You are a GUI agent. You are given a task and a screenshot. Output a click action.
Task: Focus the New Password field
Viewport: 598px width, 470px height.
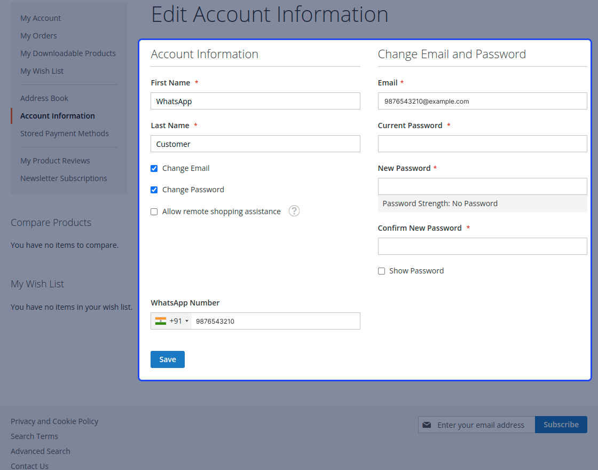click(x=483, y=186)
